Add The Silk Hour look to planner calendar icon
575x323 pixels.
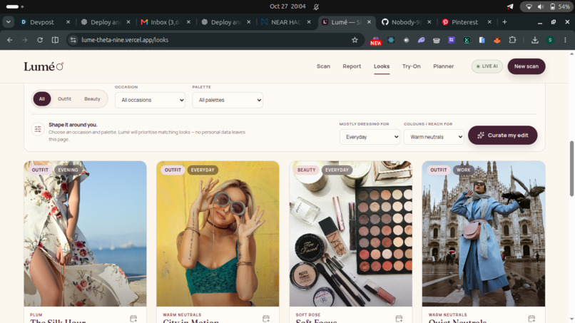[x=133, y=319]
